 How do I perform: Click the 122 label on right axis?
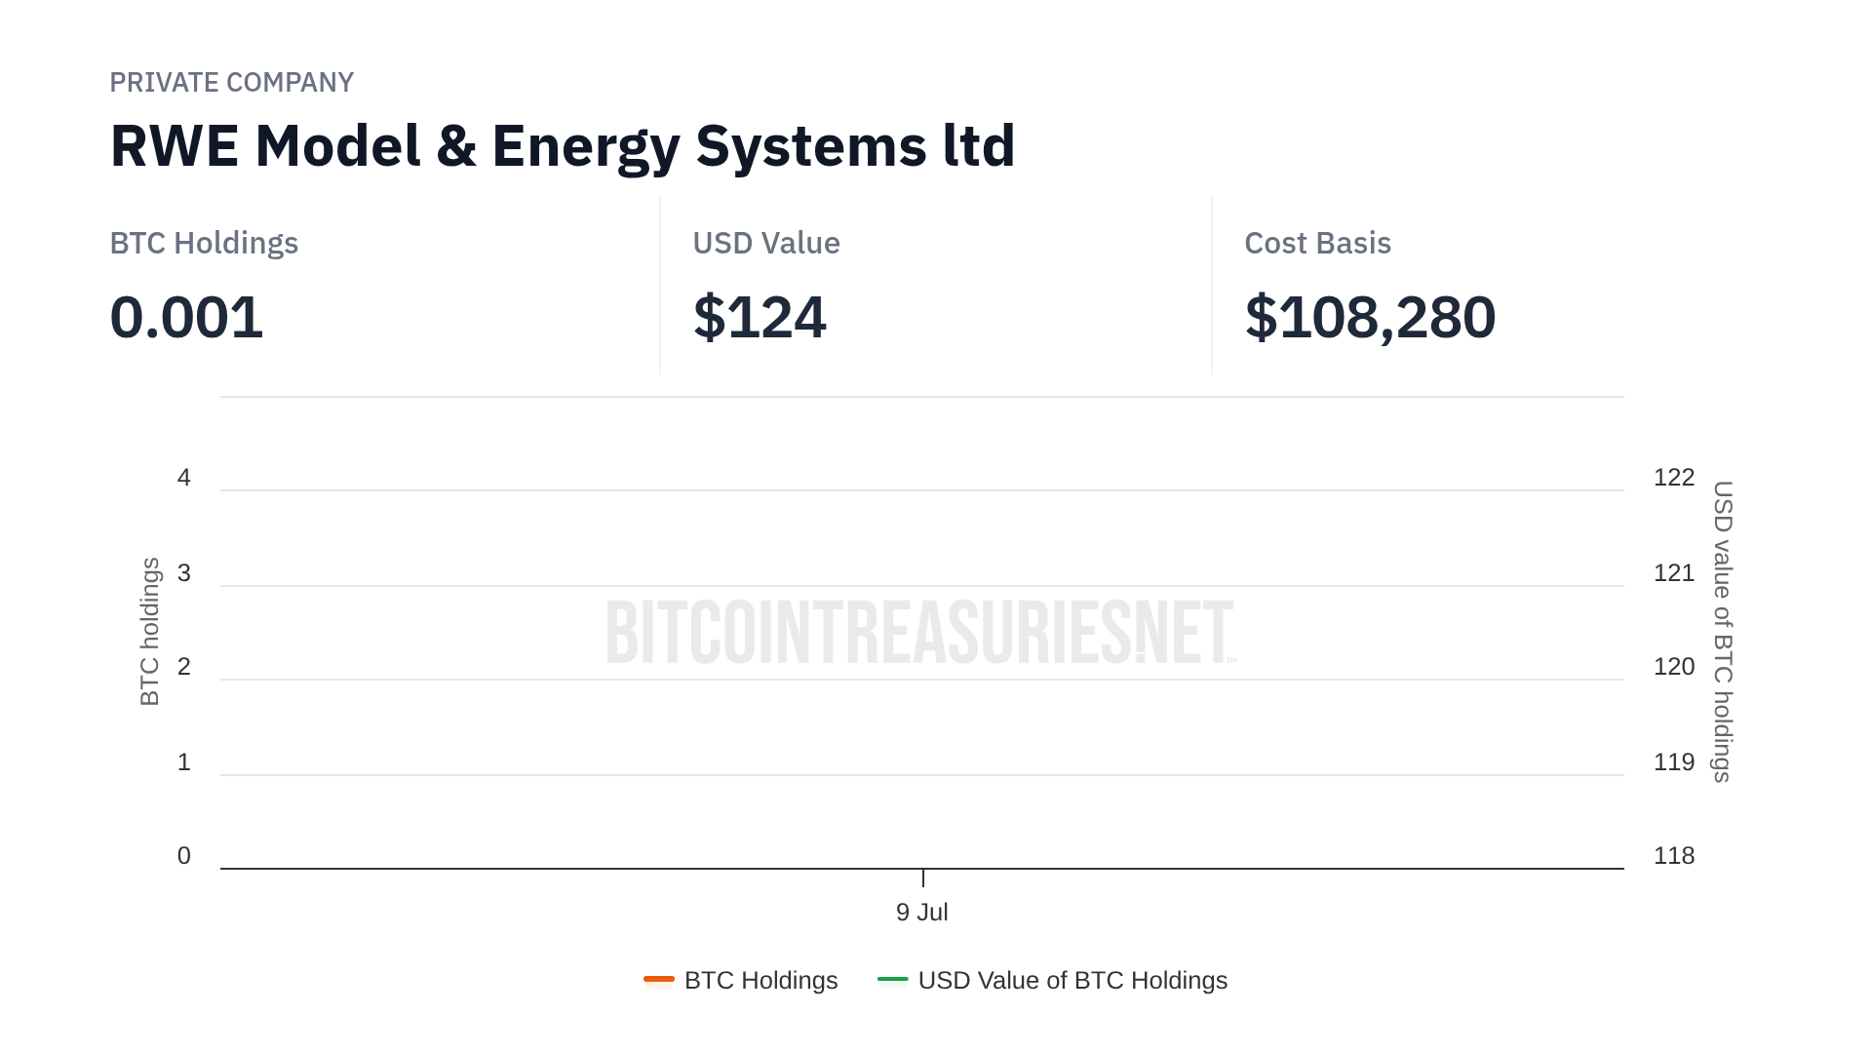tap(1674, 478)
